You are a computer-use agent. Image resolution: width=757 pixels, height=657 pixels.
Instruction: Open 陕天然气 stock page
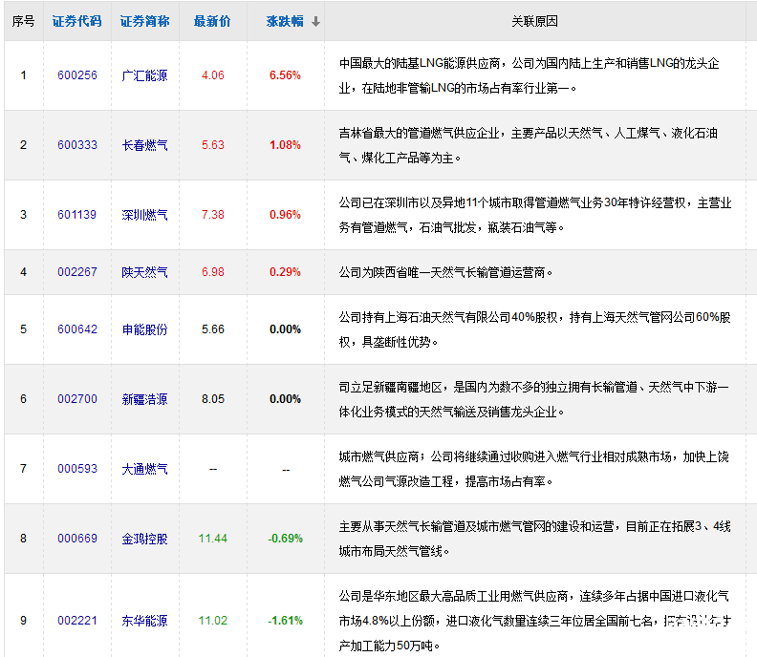pos(145,272)
